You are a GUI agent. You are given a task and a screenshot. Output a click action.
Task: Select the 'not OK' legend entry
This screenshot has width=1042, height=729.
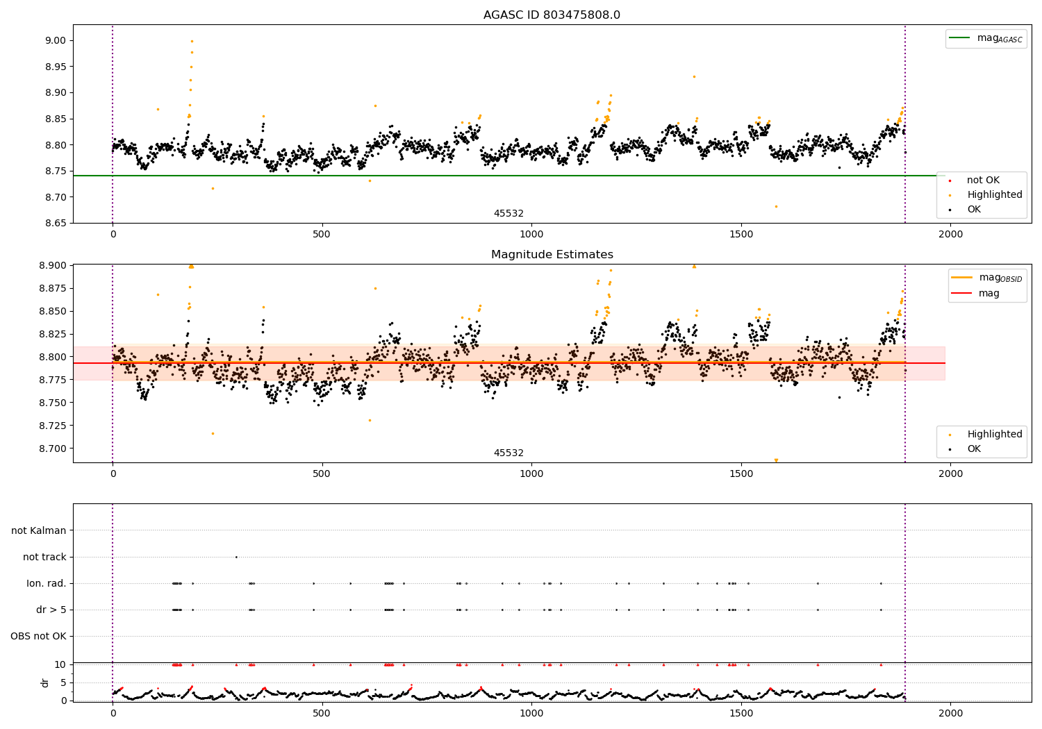pyautogui.click(x=983, y=181)
